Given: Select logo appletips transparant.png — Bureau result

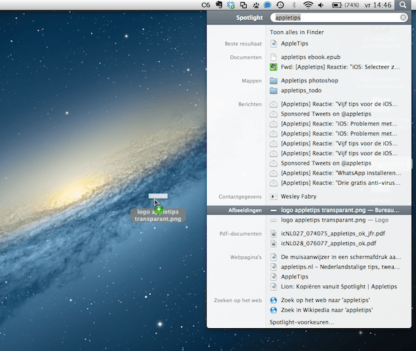Looking at the screenshot, I should [309, 210].
